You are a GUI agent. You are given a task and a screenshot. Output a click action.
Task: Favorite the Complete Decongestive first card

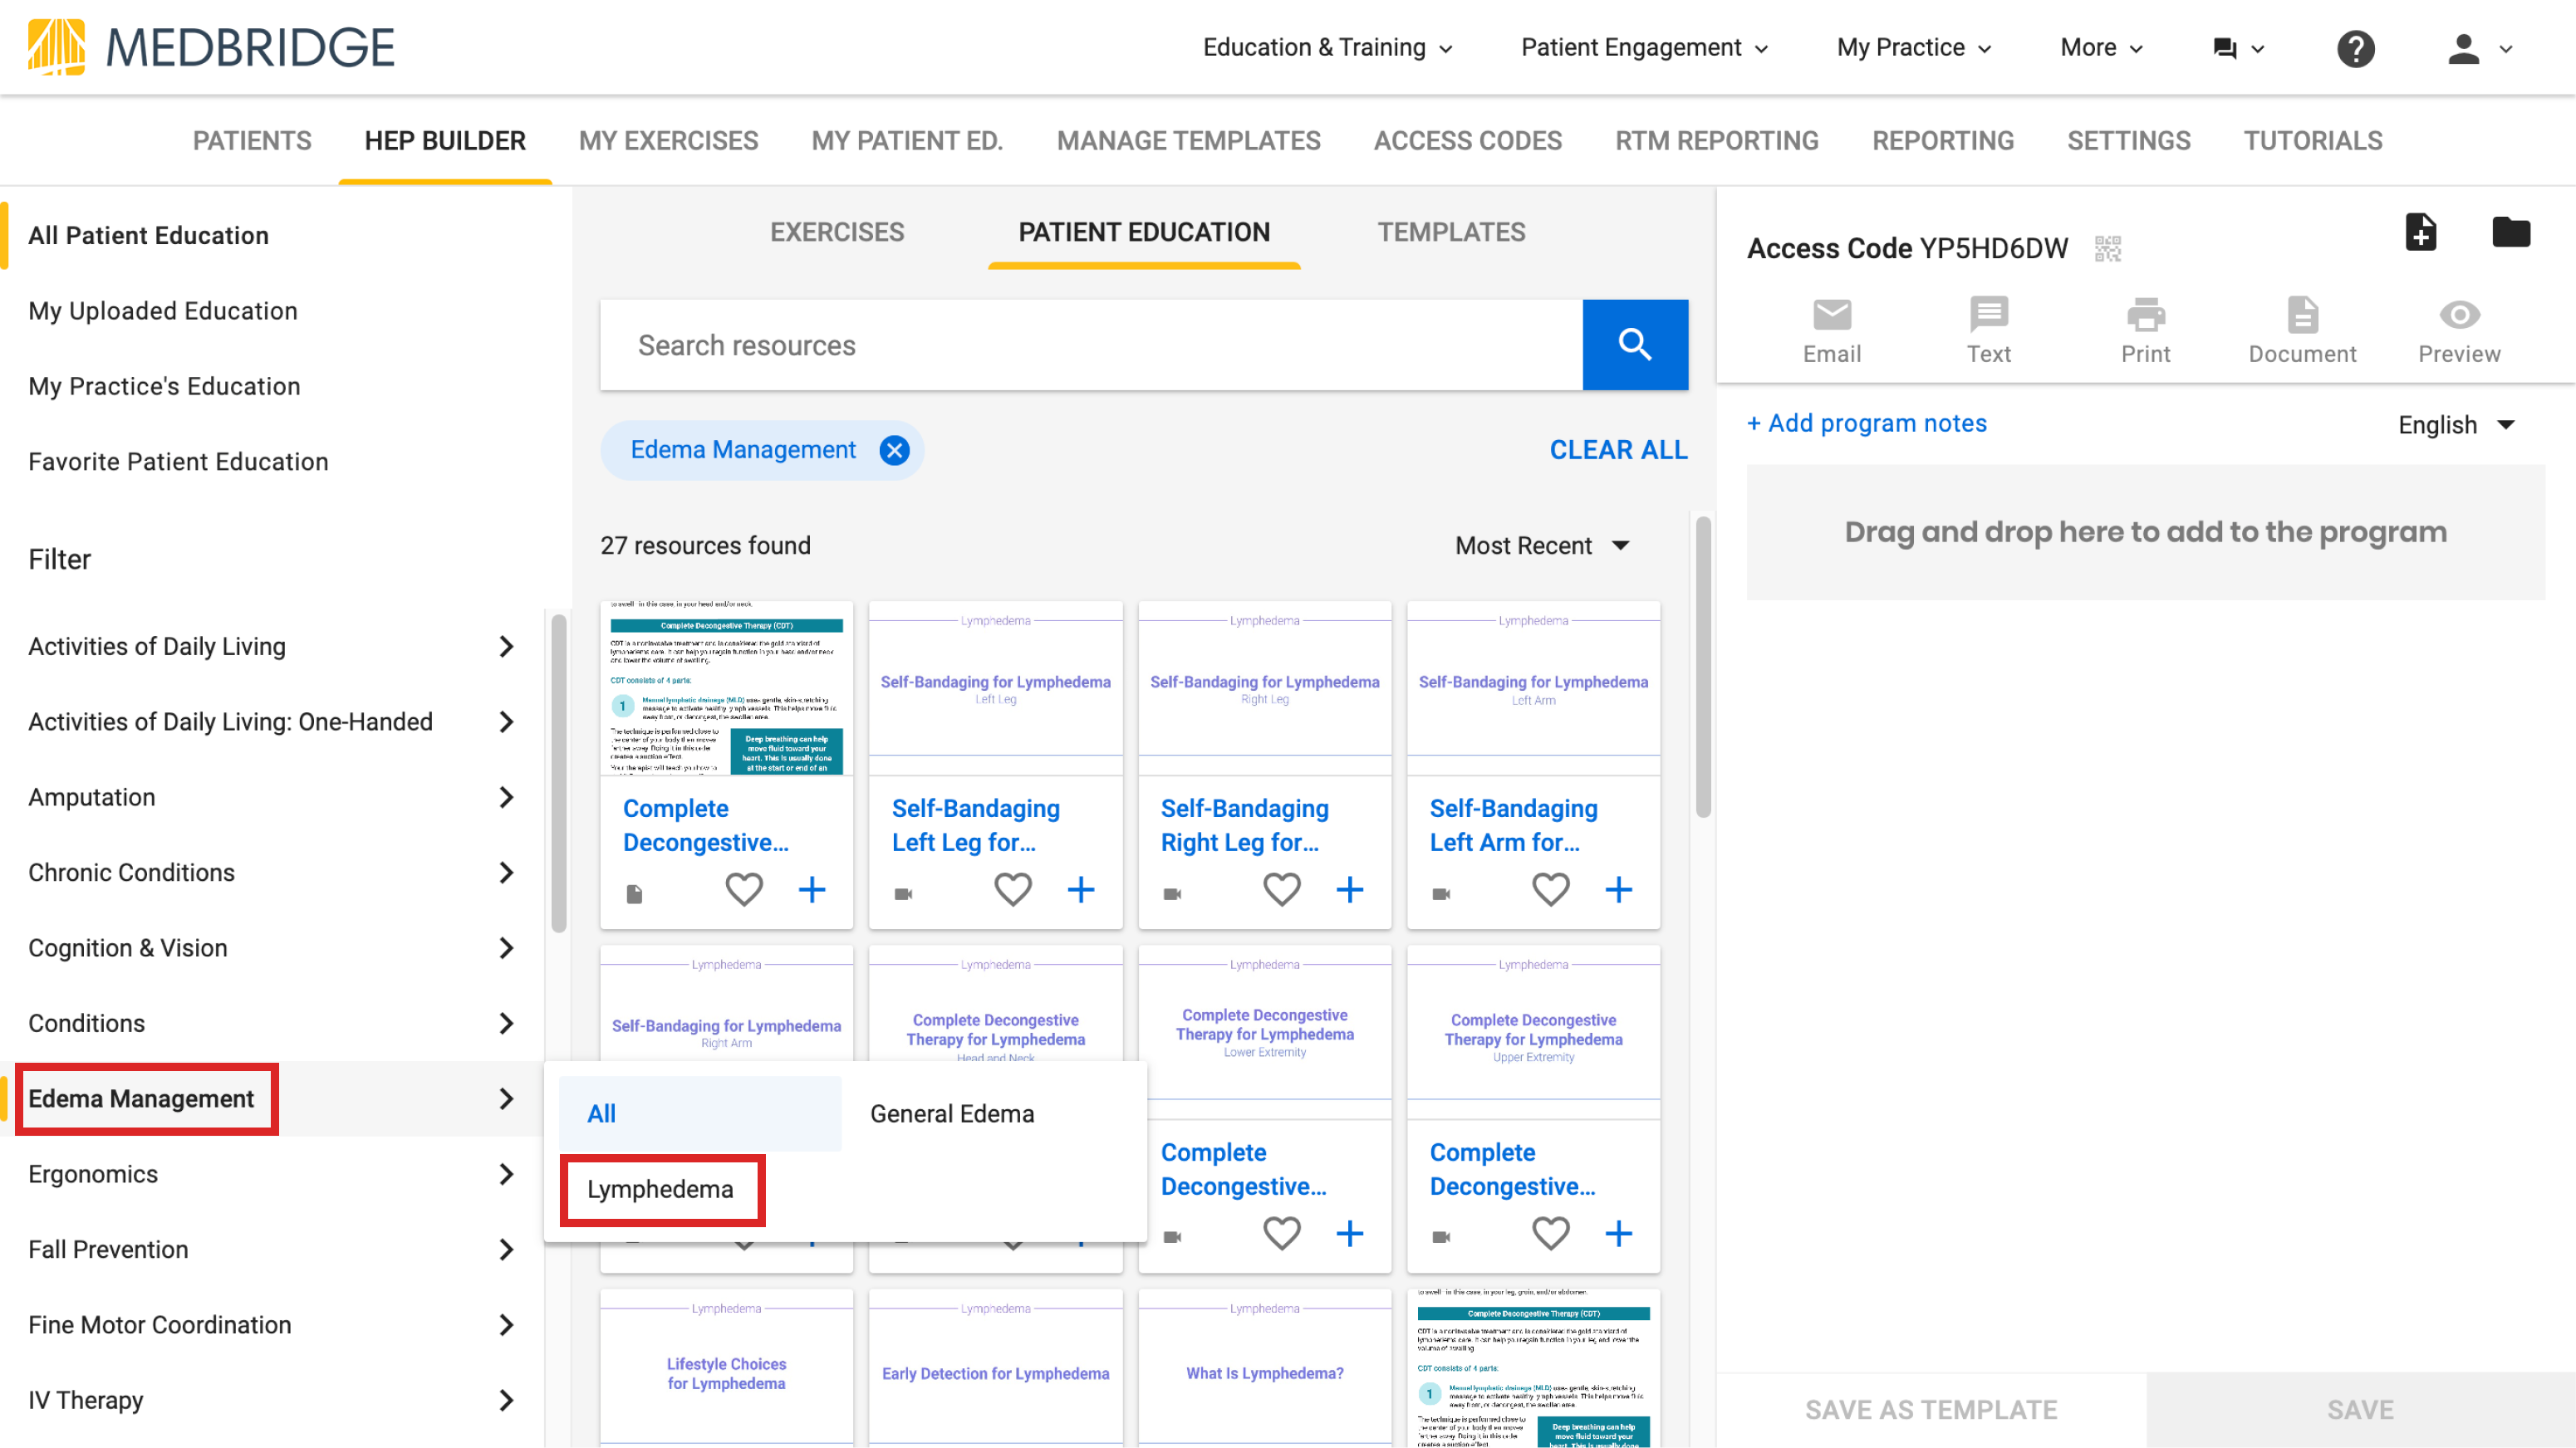[x=744, y=889]
